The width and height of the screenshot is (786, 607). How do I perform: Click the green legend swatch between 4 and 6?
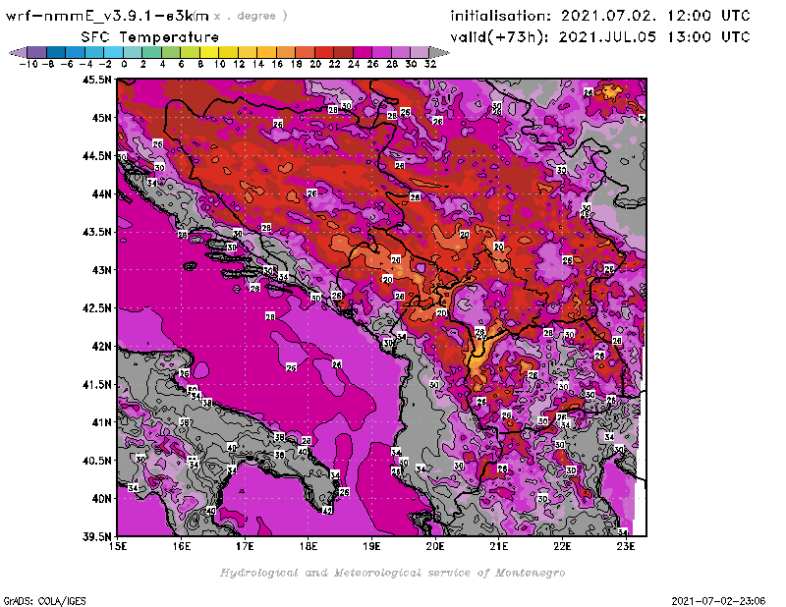pos(171,53)
